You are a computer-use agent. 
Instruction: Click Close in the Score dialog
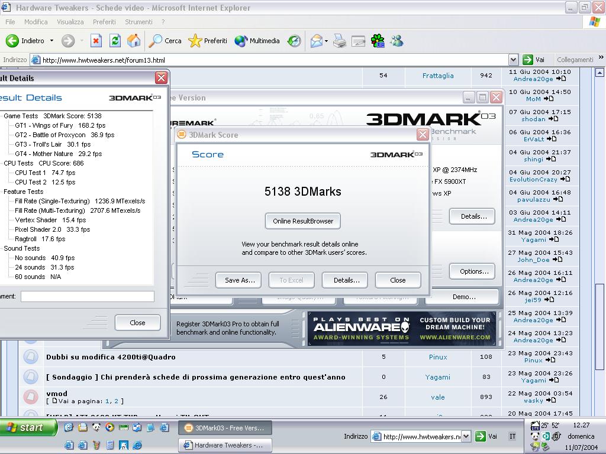coord(398,280)
